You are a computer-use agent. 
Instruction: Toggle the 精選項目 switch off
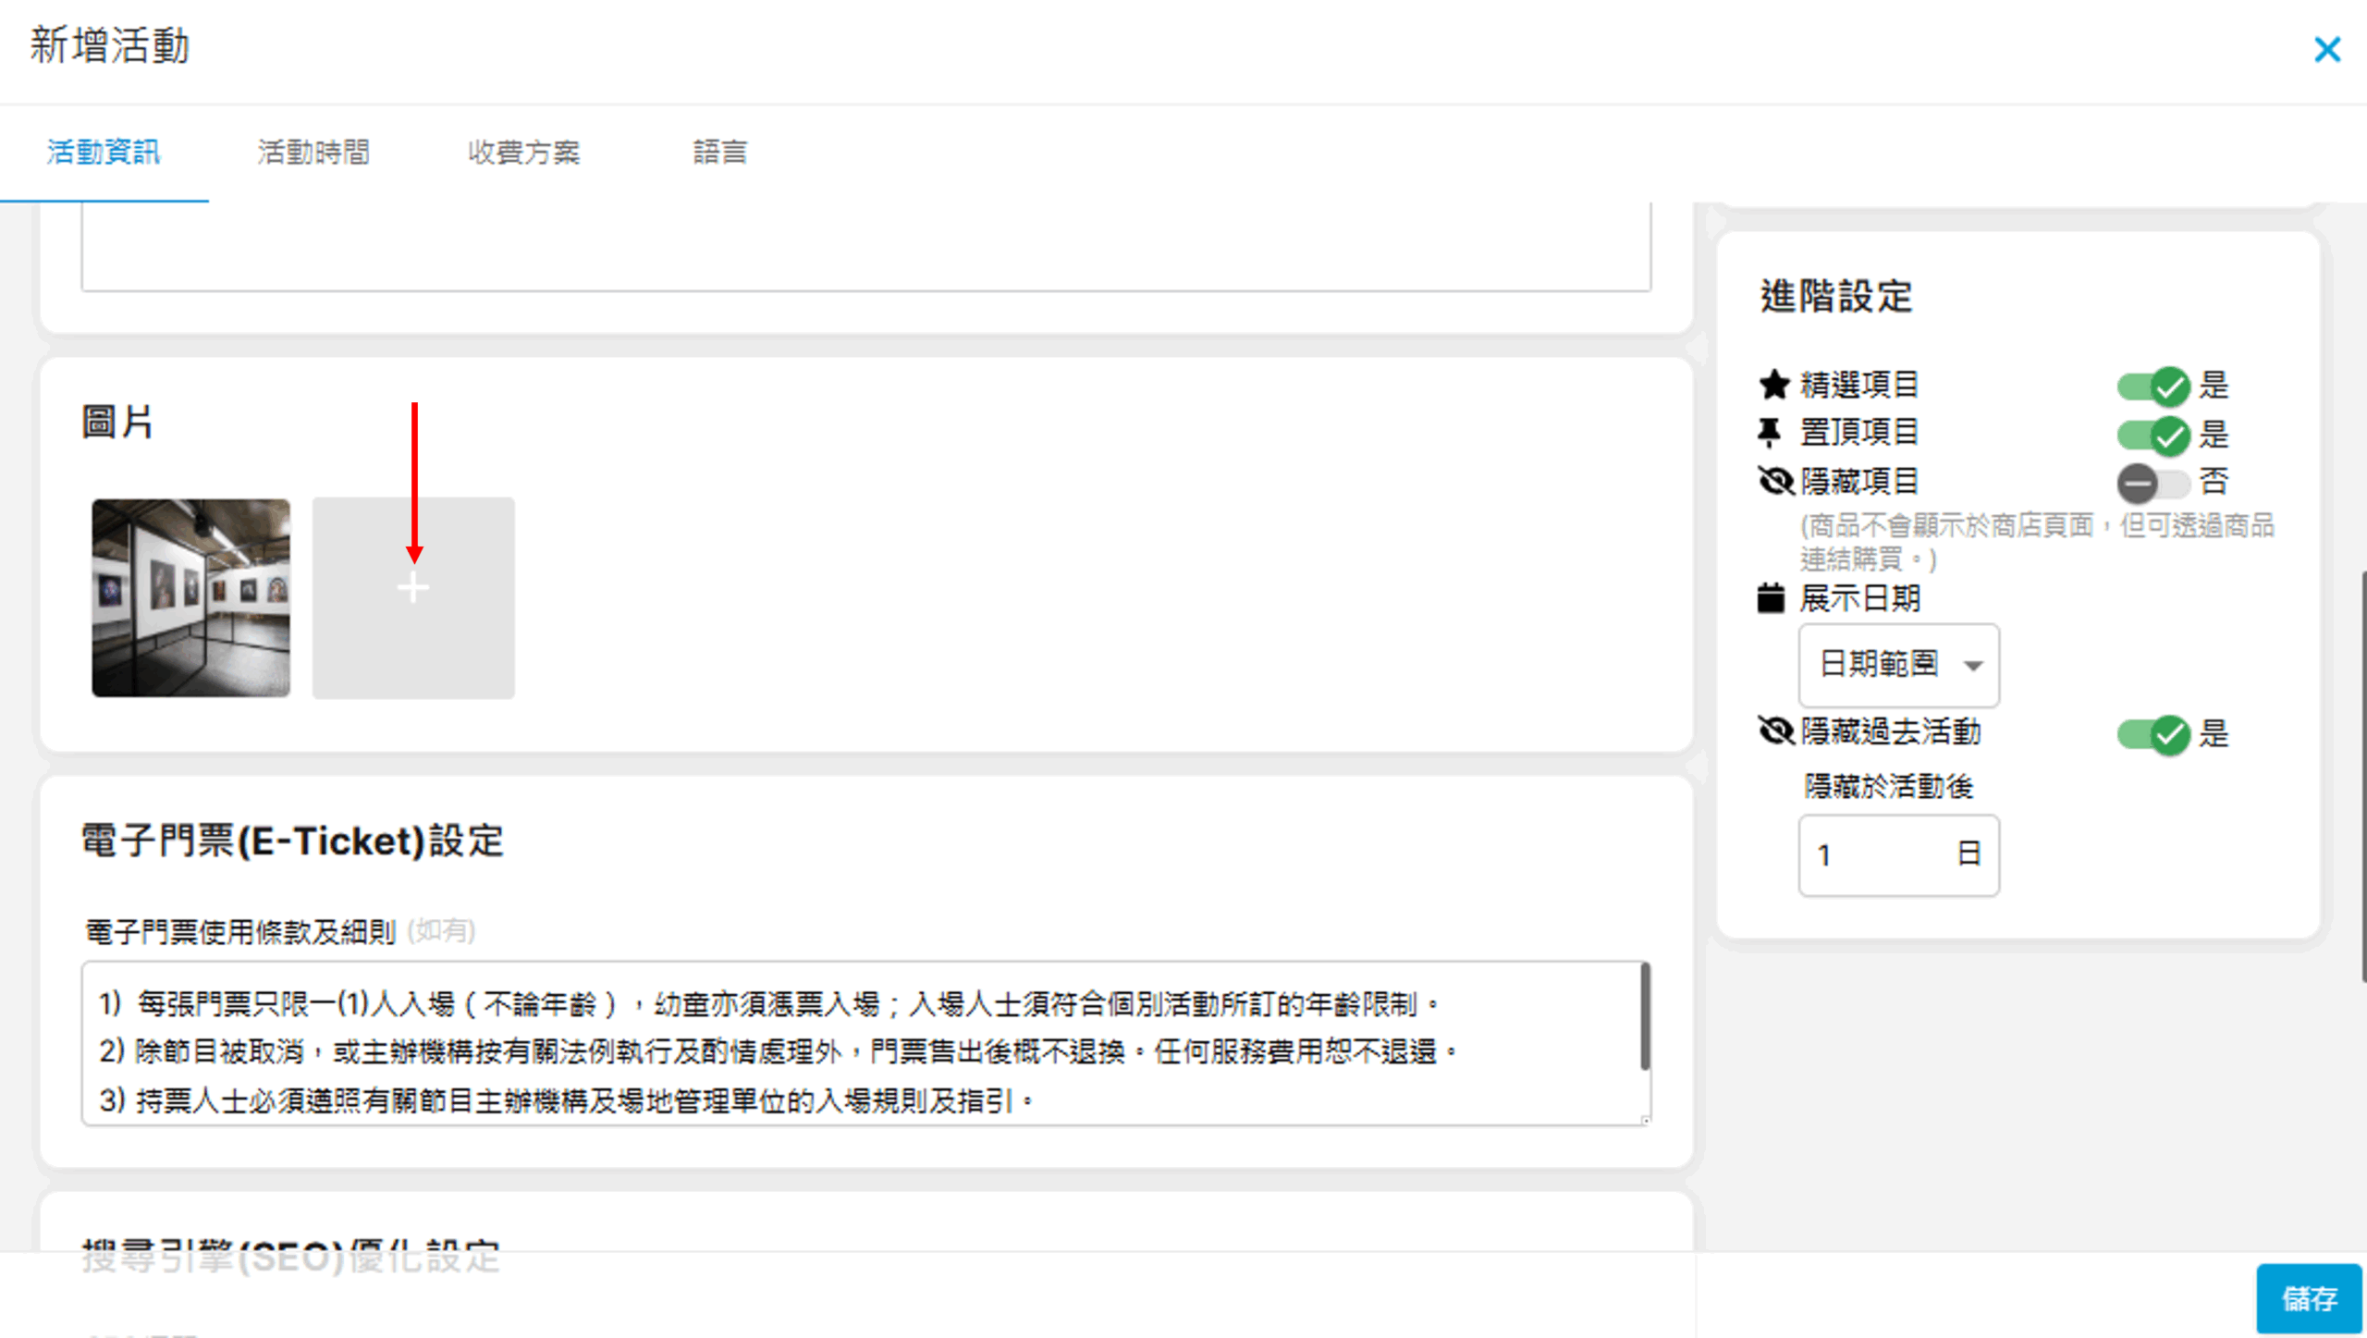(x=2152, y=386)
